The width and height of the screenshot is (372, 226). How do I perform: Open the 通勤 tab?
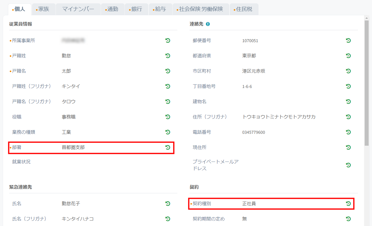[x=113, y=9]
